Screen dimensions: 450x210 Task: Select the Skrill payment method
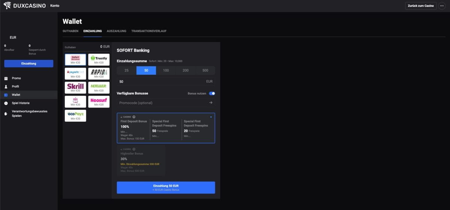75,88
